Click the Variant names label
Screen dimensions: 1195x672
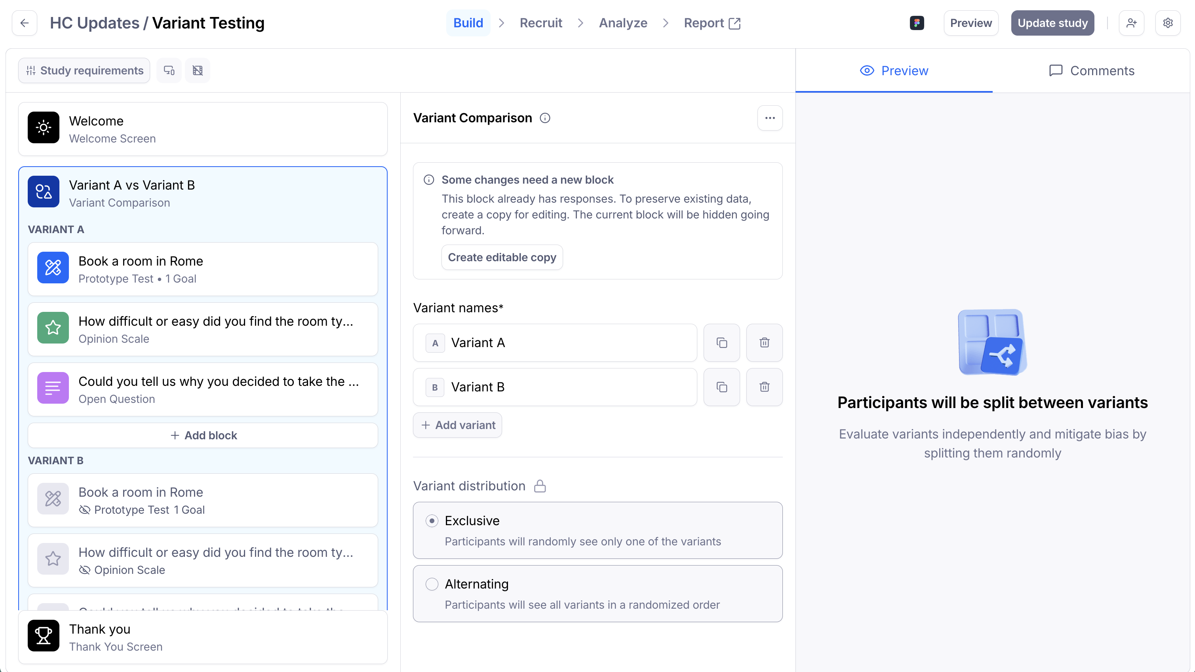click(x=459, y=308)
